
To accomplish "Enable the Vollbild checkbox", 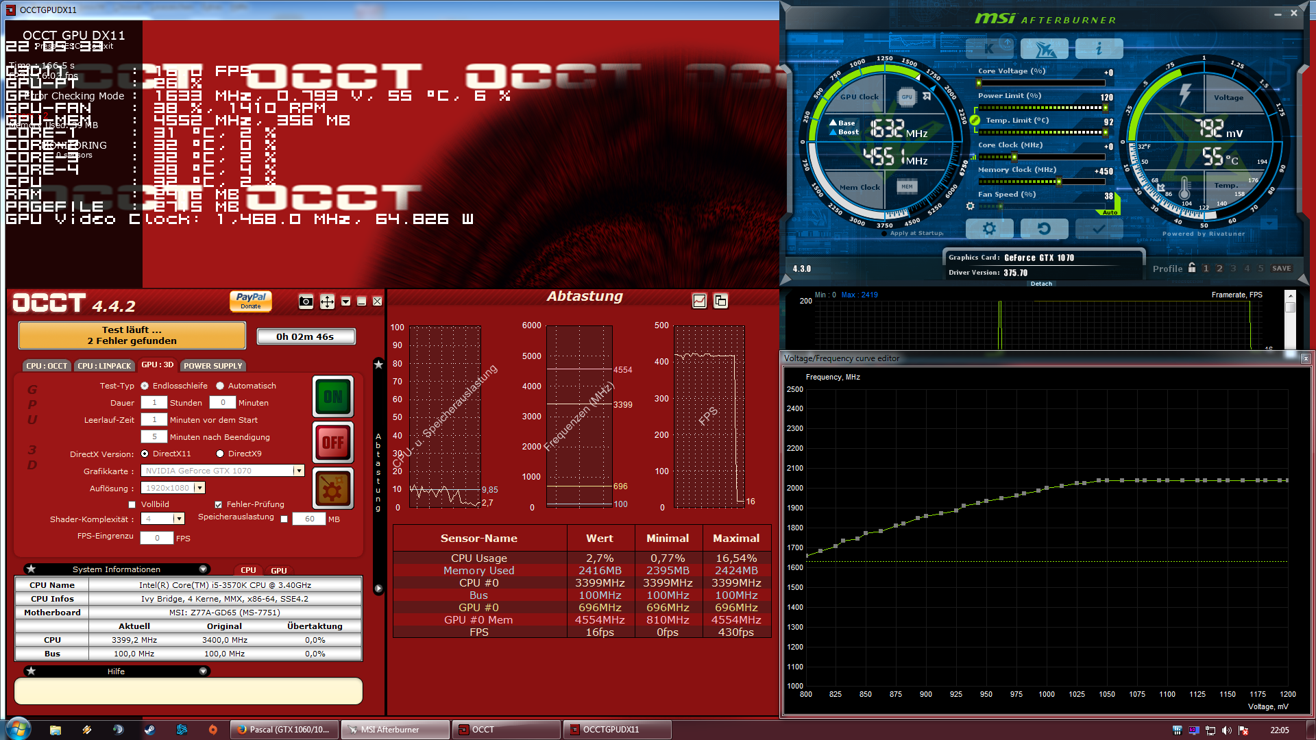I will pyautogui.click(x=132, y=505).
